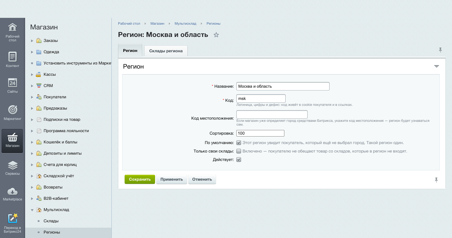Collapse the Мультисклад tree node
Viewport: 452px width, 238px height.
pos(32,210)
